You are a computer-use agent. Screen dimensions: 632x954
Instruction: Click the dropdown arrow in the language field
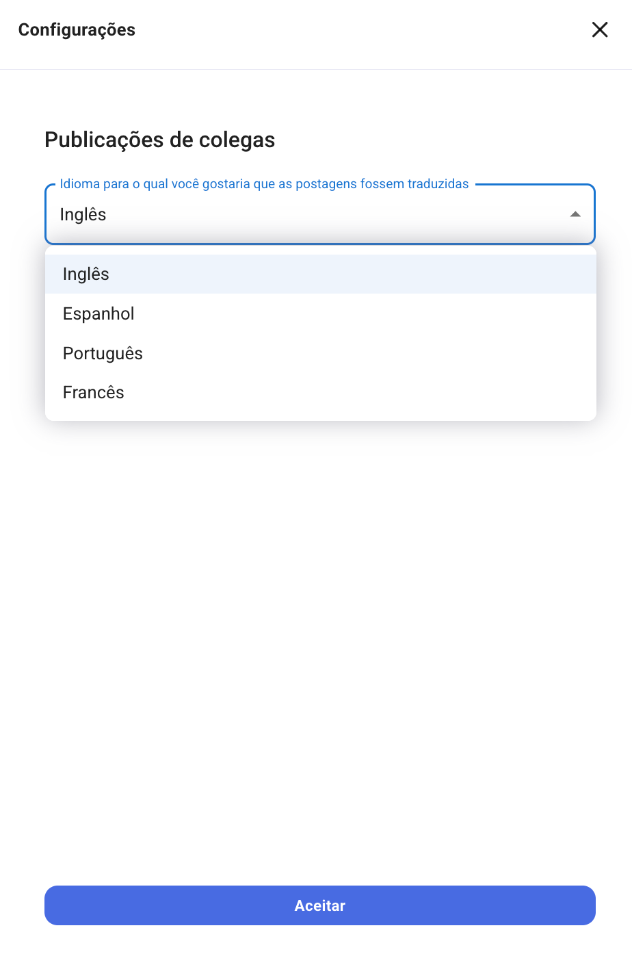click(575, 214)
